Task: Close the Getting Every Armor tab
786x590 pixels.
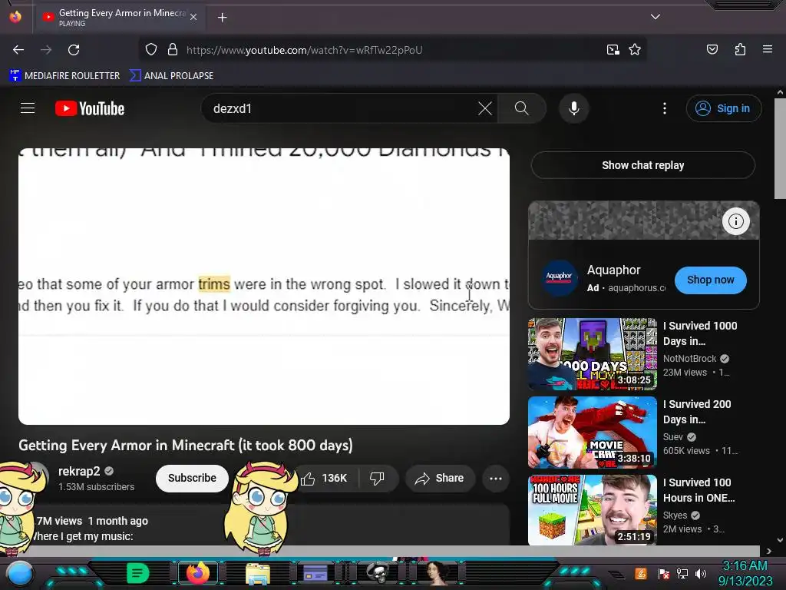Action: 193,17
